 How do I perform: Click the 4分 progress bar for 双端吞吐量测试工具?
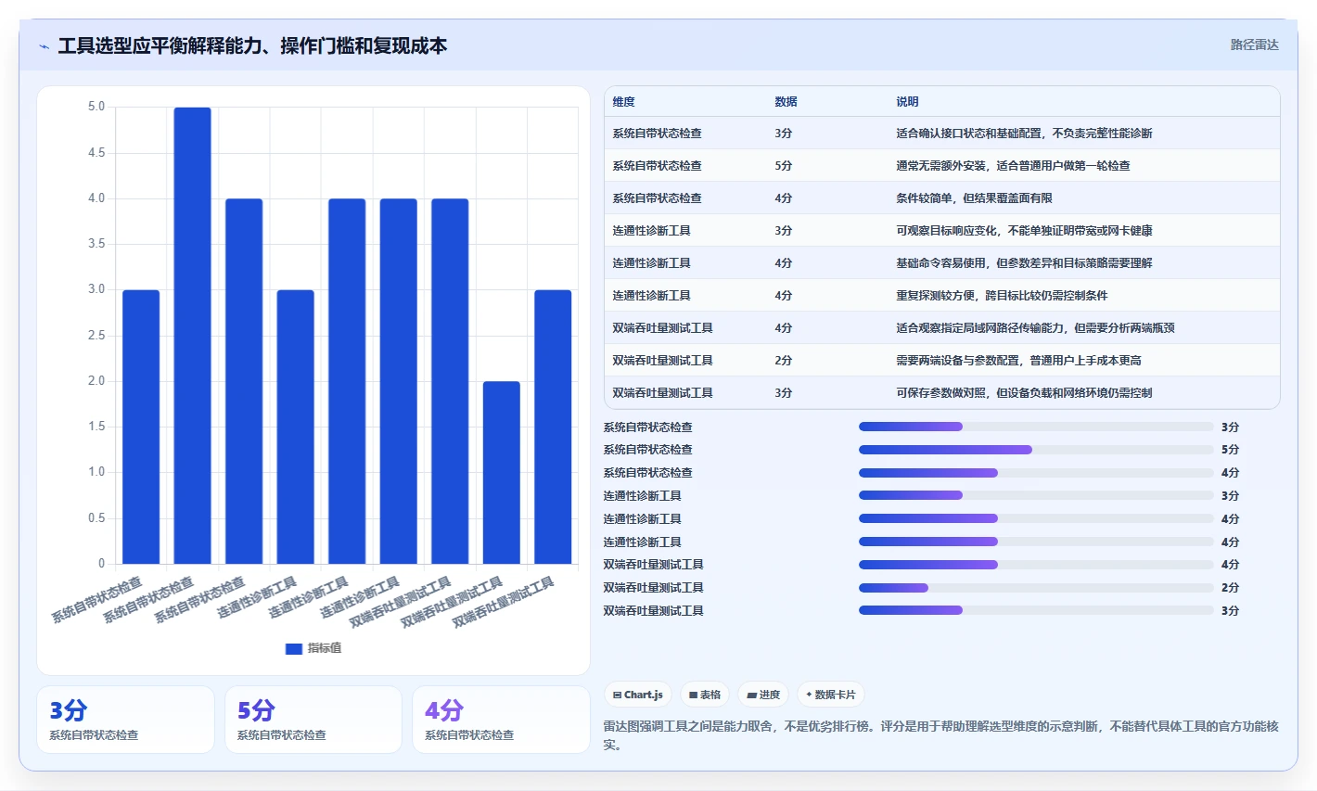pyautogui.click(x=1036, y=565)
